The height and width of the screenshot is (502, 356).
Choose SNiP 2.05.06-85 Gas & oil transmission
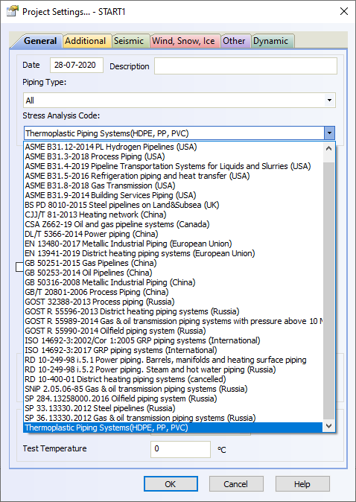[173, 389]
